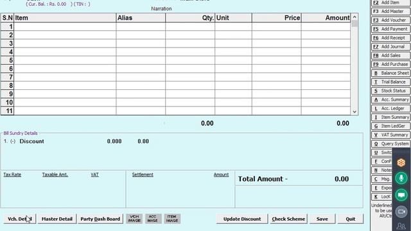Click the ACC IMAGE icon button

coord(153,219)
